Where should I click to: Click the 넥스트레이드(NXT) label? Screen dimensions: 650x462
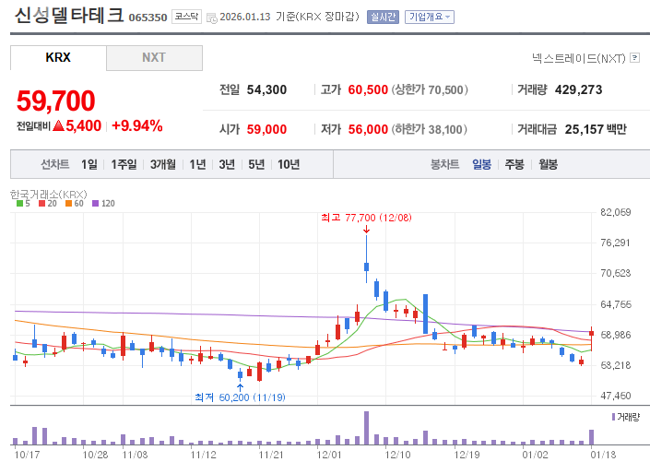[579, 58]
